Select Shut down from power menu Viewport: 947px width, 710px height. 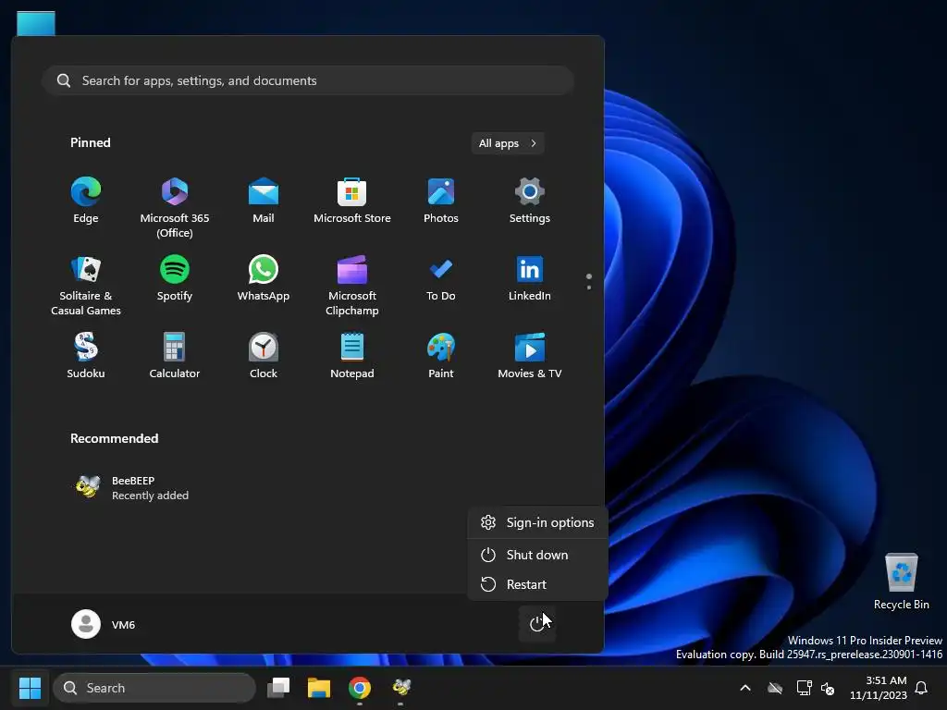pyautogui.click(x=537, y=555)
